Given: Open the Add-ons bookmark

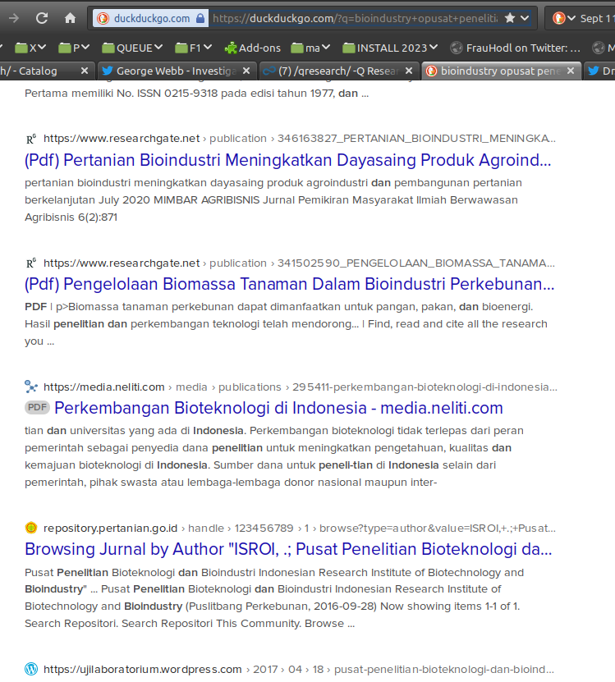Looking at the screenshot, I should (252, 48).
